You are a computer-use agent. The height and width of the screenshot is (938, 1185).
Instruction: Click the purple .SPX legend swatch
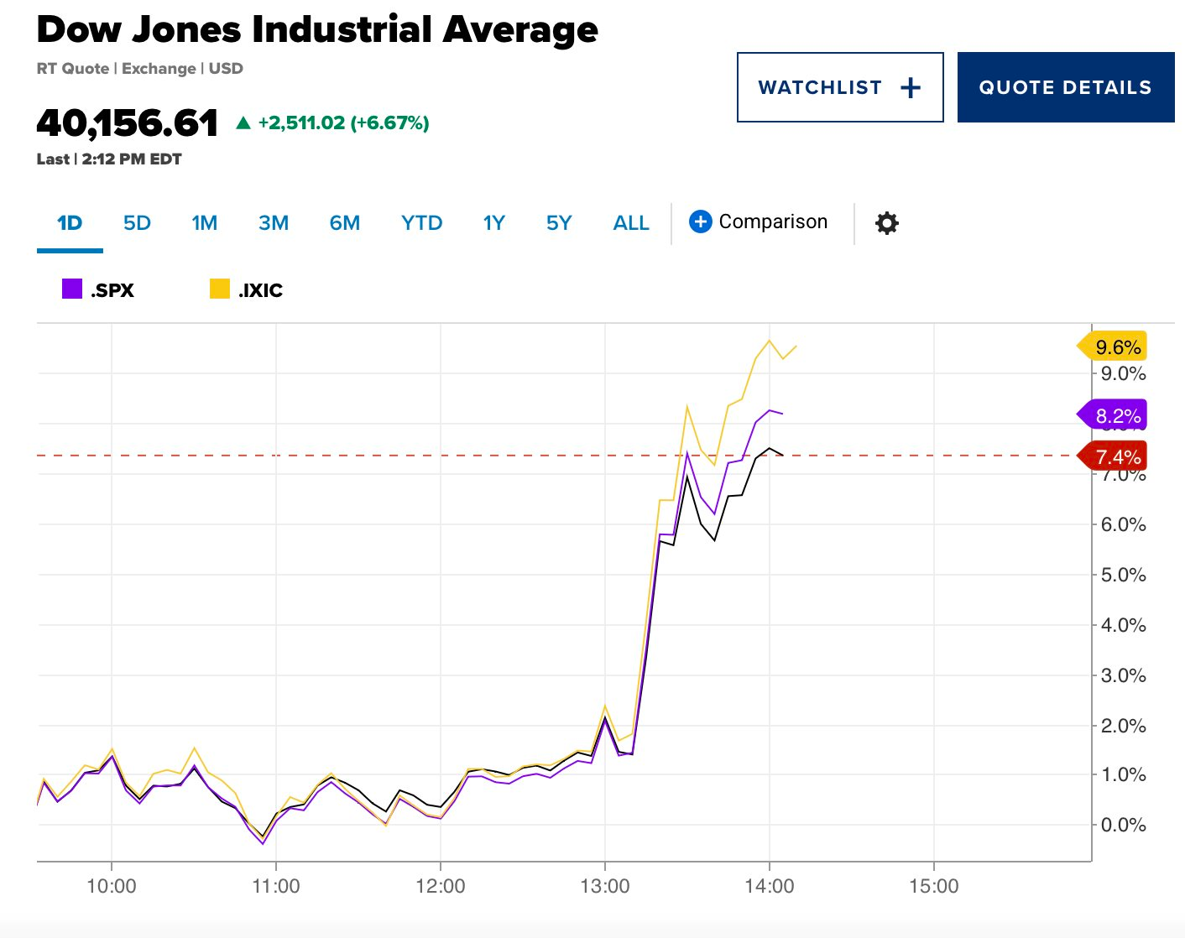pyautogui.click(x=72, y=289)
